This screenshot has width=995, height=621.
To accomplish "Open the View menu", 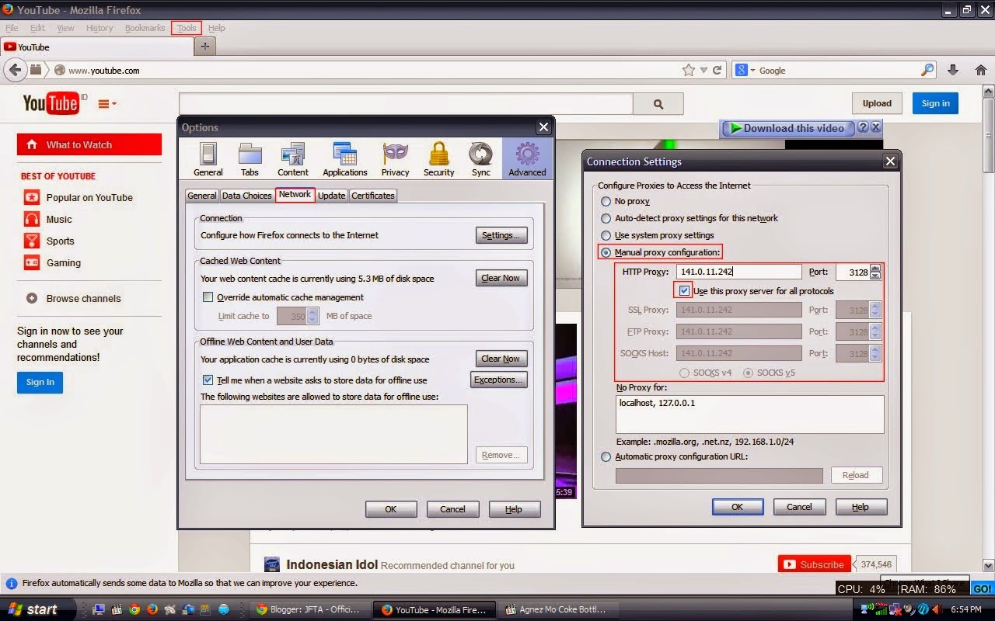I will (65, 28).
